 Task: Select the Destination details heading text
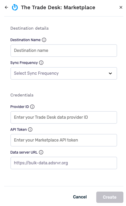[29, 28]
